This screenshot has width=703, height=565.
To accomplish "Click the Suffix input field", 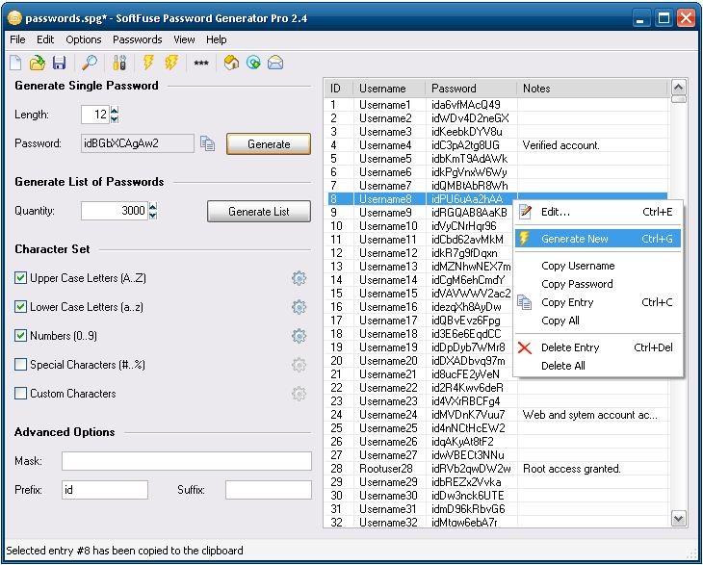I will pos(269,490).
